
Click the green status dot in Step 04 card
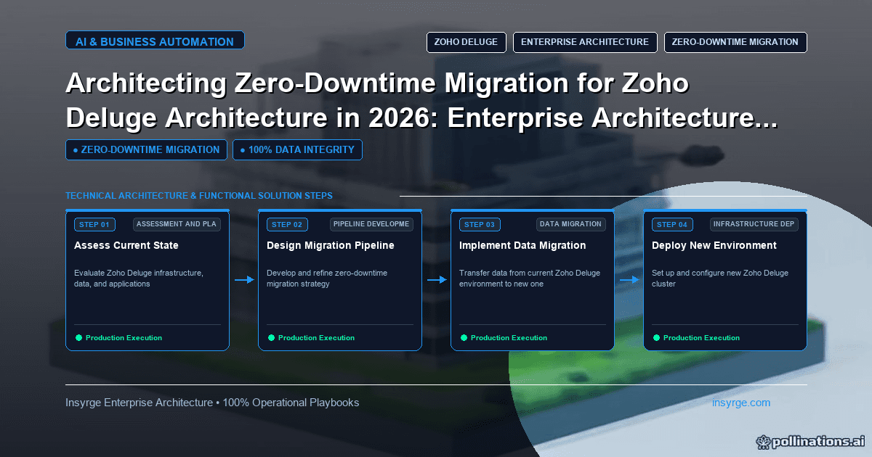(656, 338)
